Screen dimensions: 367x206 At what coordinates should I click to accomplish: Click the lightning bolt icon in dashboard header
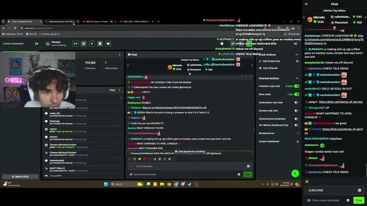tap(92, 43)
